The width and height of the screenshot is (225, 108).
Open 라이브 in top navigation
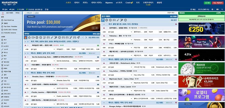point(77,2)
